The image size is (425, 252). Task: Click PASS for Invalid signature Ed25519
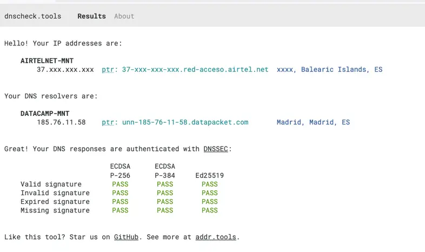pos(209,193)
